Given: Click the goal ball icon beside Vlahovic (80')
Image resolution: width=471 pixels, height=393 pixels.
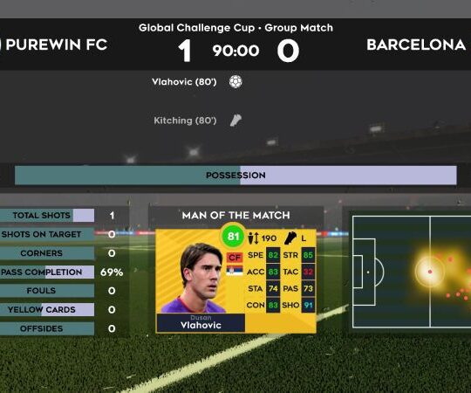Looking at the screenshot, I should [235, 81].
